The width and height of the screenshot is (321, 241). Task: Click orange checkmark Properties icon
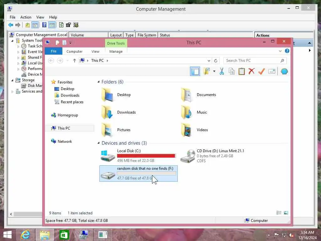point(261,71)
